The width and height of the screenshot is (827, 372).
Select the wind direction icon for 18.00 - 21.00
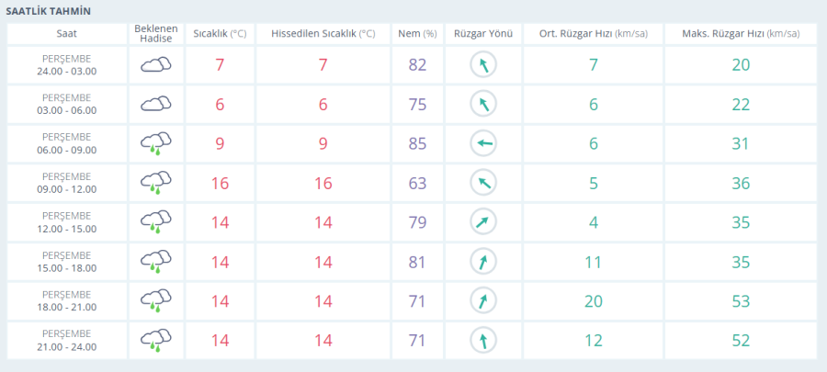coord(482,302)
